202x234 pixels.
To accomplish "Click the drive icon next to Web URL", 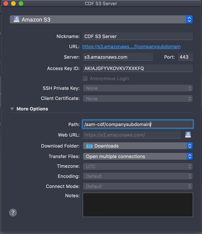I will 188,135.
